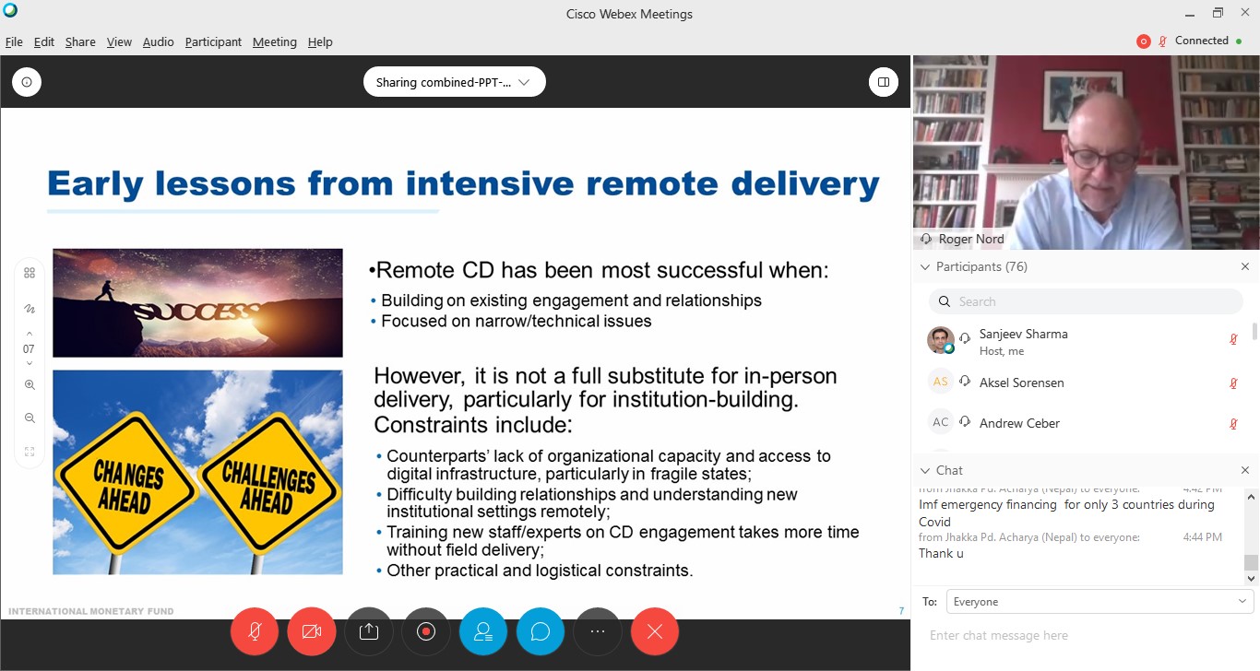Go to next slide with down chevron
This screenshot has height=671, width=1260.
[x=30, y=364]
